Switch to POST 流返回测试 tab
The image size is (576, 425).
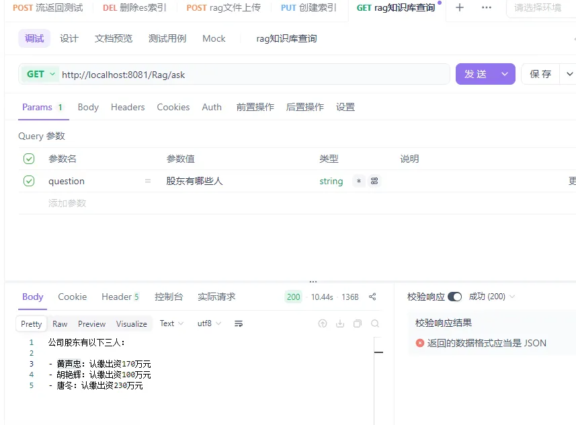[x=48, y=7]
